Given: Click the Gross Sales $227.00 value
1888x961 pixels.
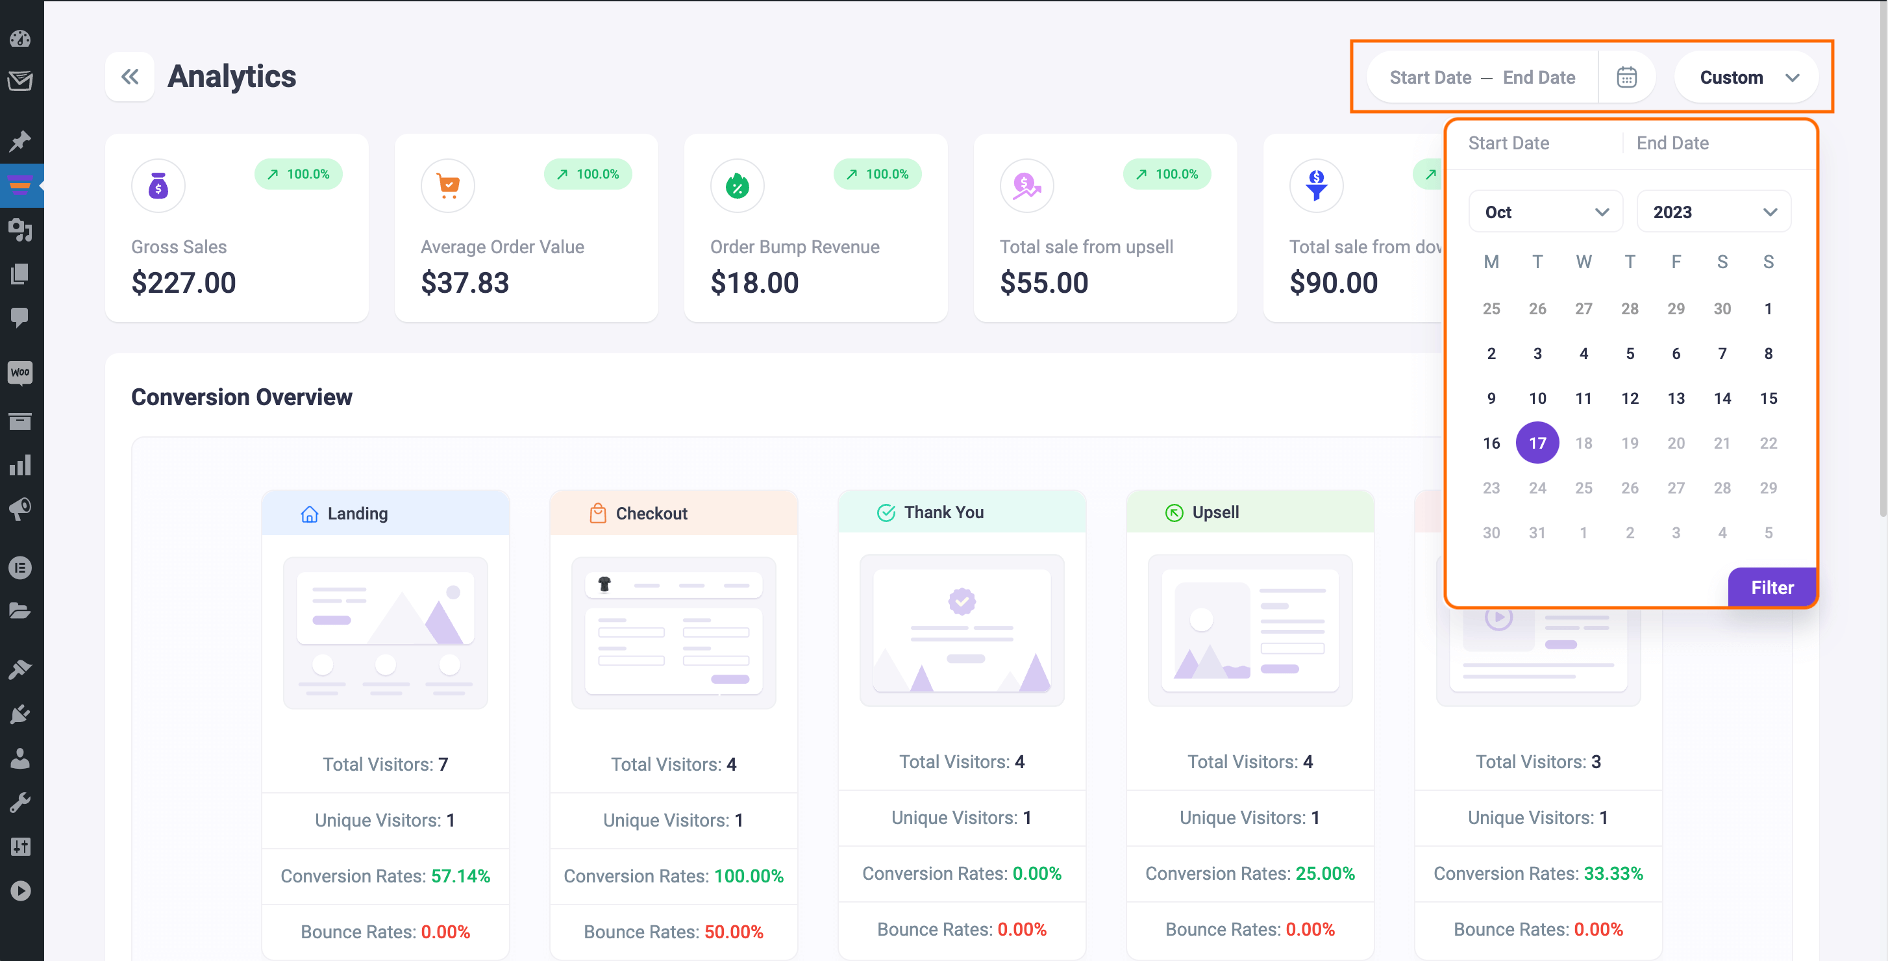Looking at the screenshot, I should [x=183, y=283].
